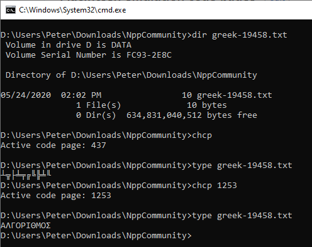Click the 'Directory of' path line
This screenshot has width=312, height=247.
click(131, 75)
